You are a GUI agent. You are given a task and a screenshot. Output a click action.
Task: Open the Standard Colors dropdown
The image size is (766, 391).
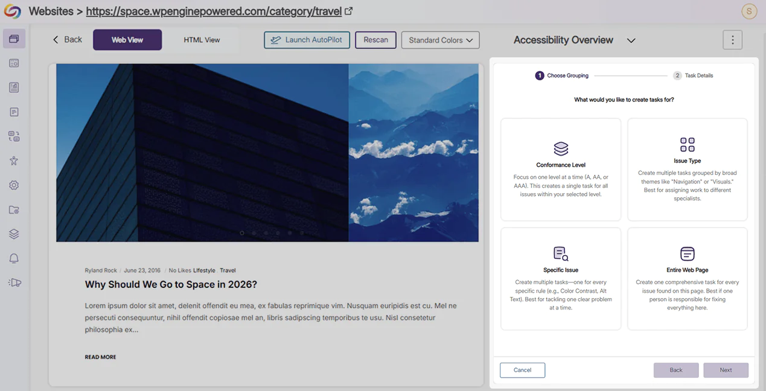pos(440,40)
